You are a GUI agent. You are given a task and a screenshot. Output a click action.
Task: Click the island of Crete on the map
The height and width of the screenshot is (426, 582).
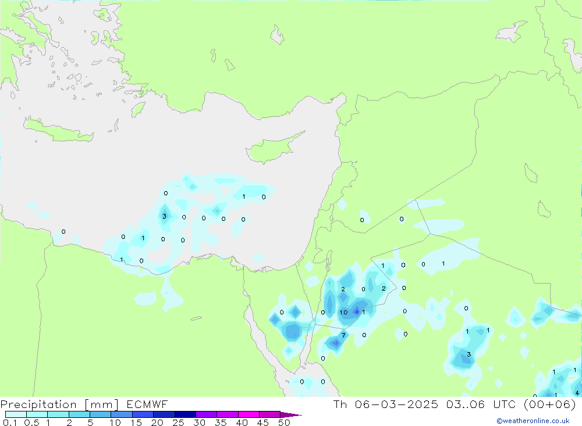(58, 130)
